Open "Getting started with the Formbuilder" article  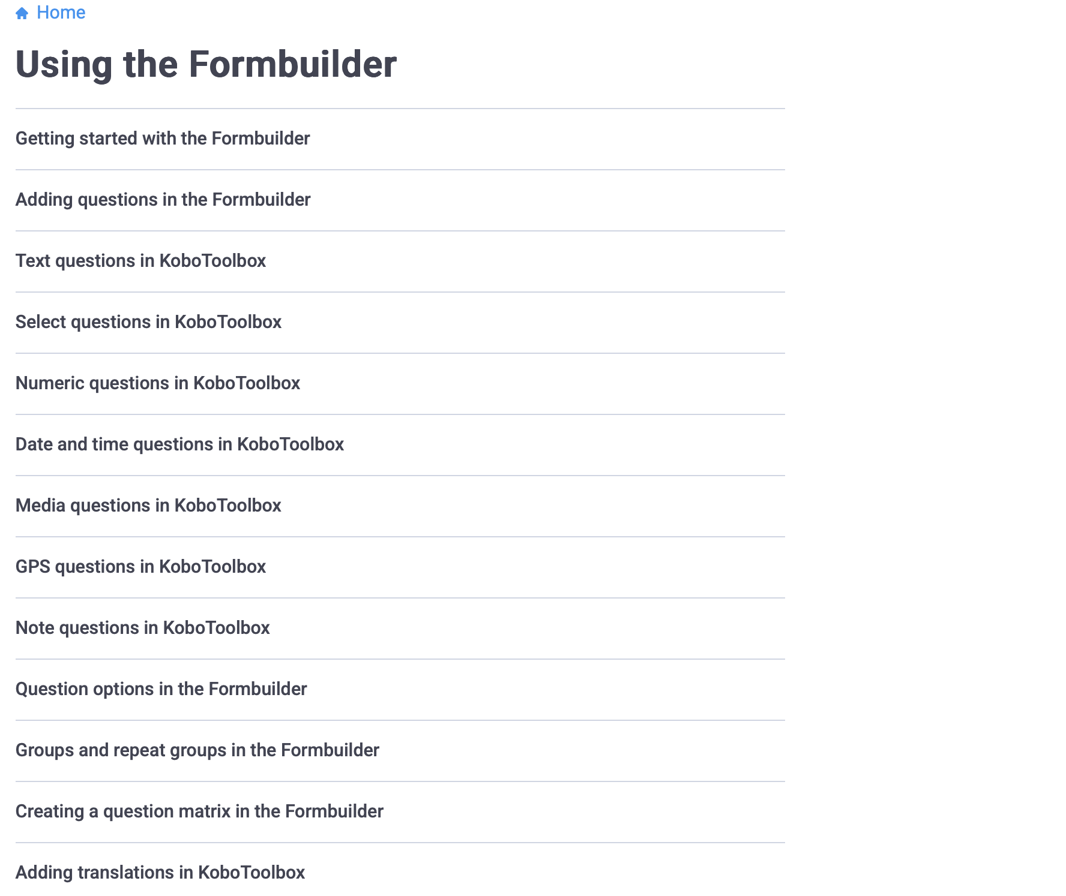pyautogui.click(x=163, y=139)
